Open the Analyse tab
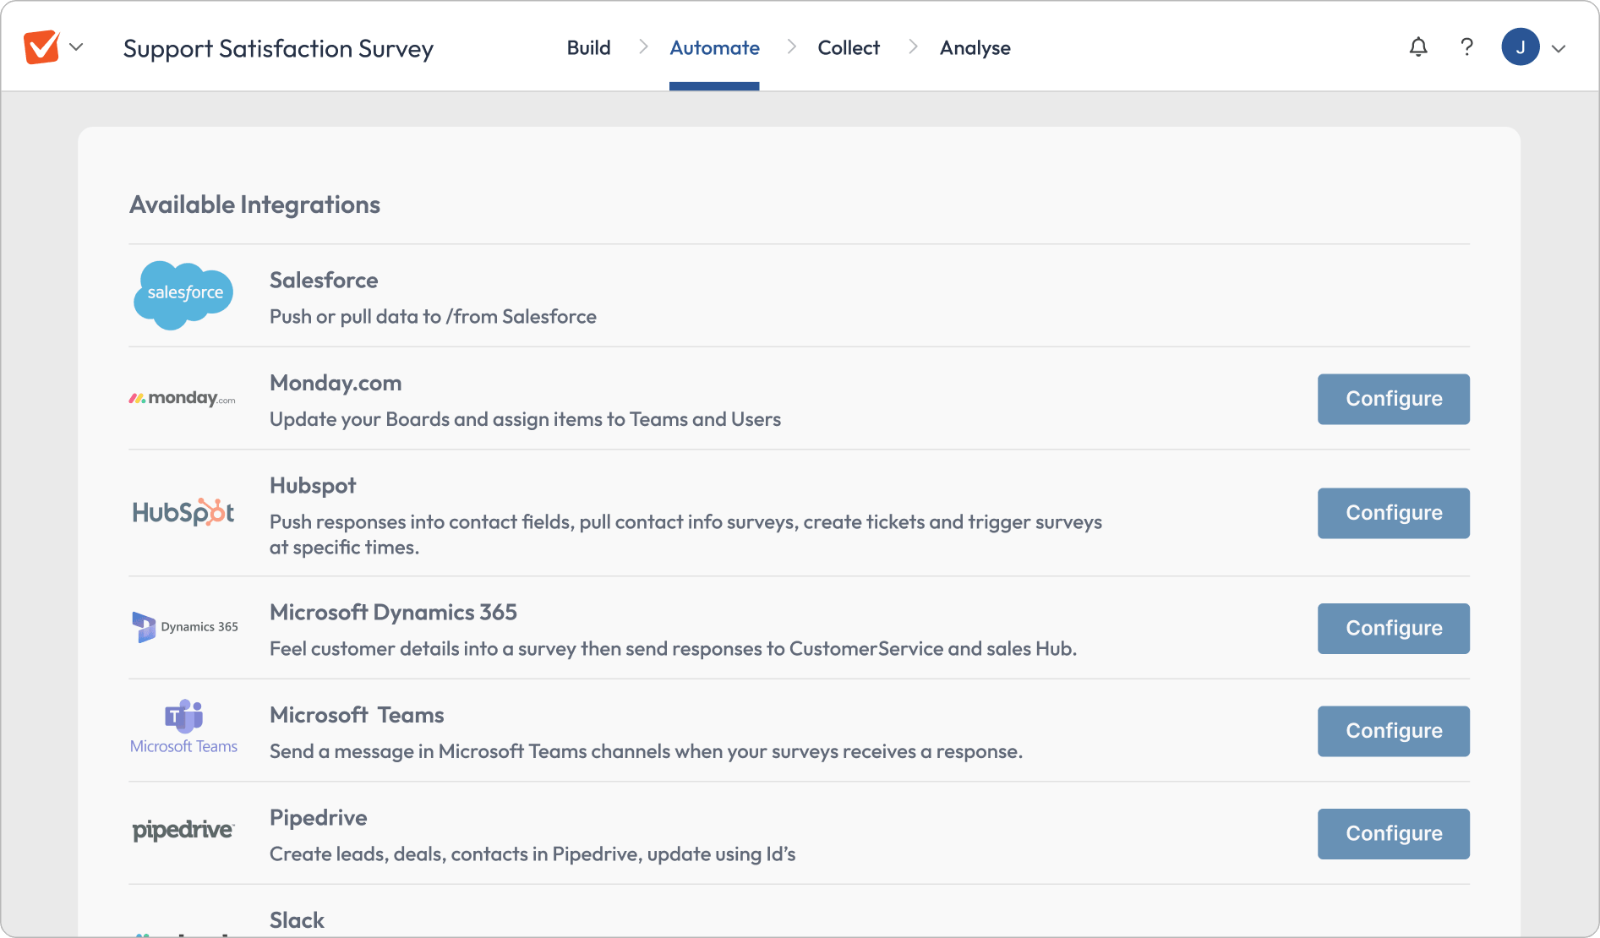1600x938 pixels. pos(975,48)
